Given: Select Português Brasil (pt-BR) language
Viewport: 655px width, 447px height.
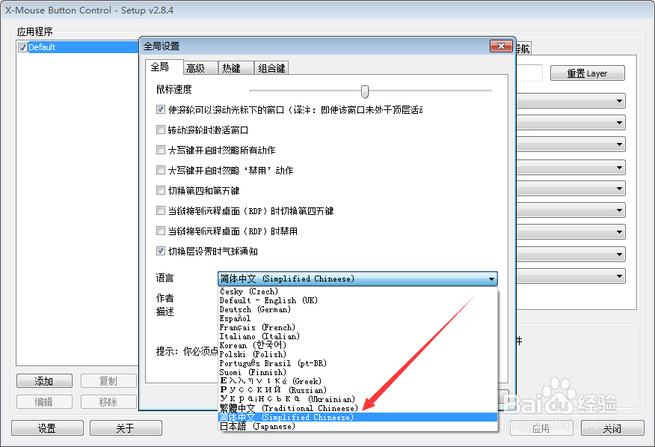Looking at the screenshot, I should point(358,363).
